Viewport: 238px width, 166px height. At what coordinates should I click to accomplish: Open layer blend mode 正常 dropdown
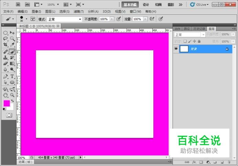tap(190, 35)
